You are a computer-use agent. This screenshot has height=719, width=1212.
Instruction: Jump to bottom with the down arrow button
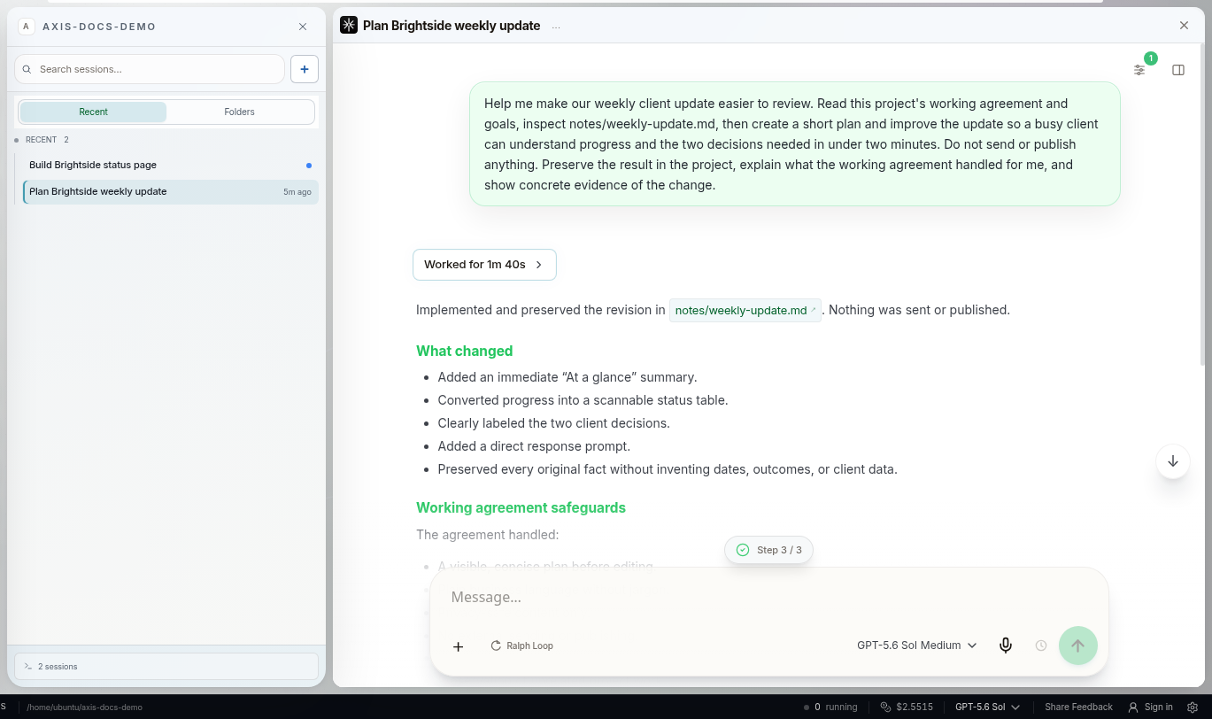[x=1173, y=461]
